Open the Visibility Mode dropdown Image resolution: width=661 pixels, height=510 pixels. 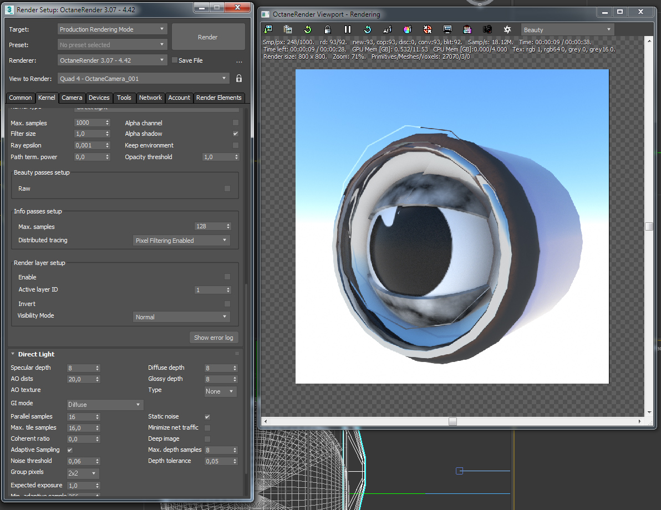pos(182,317)
